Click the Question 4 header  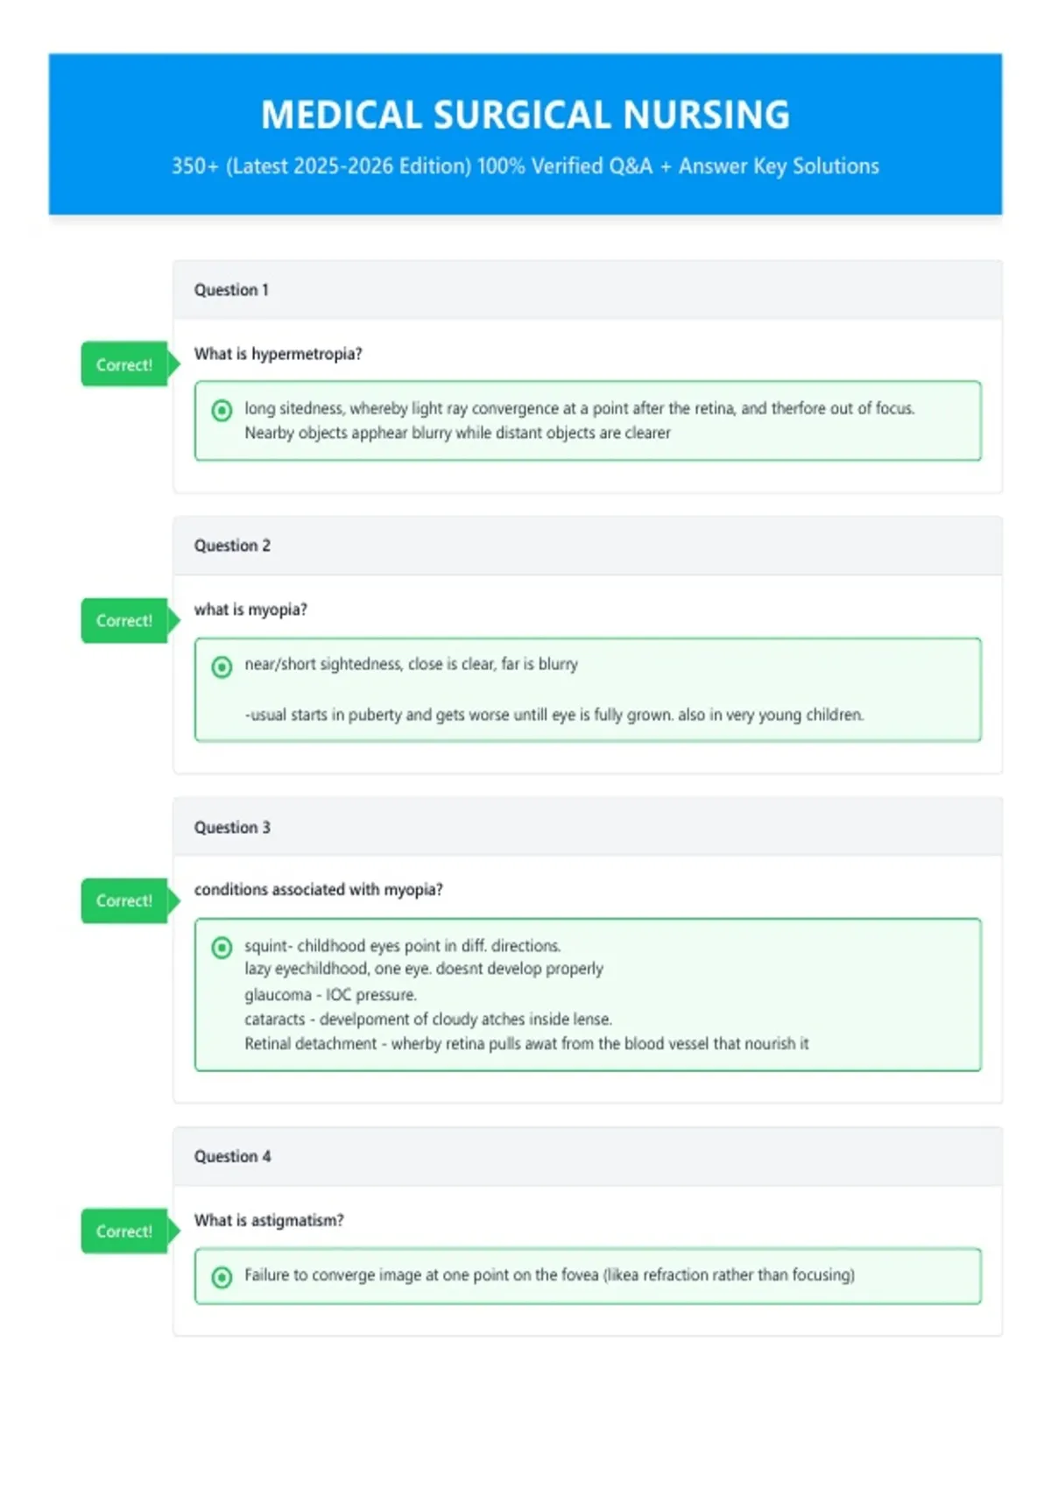coord(588,1156)
